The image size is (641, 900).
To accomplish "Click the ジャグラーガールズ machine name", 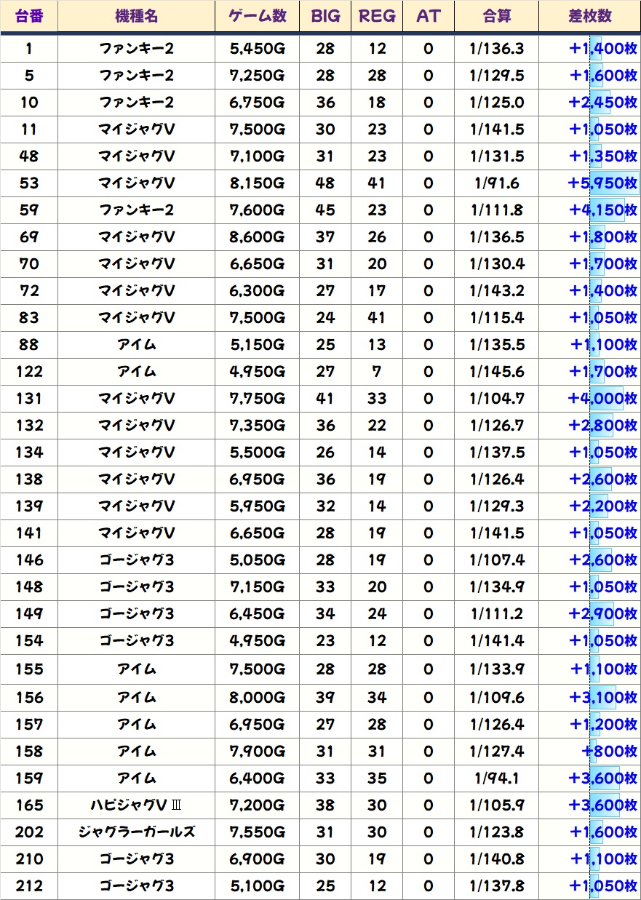I will point(136,832).
